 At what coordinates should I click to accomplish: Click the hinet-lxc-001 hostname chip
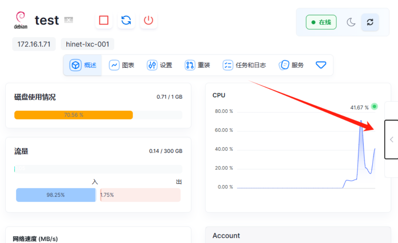[88, 44]
